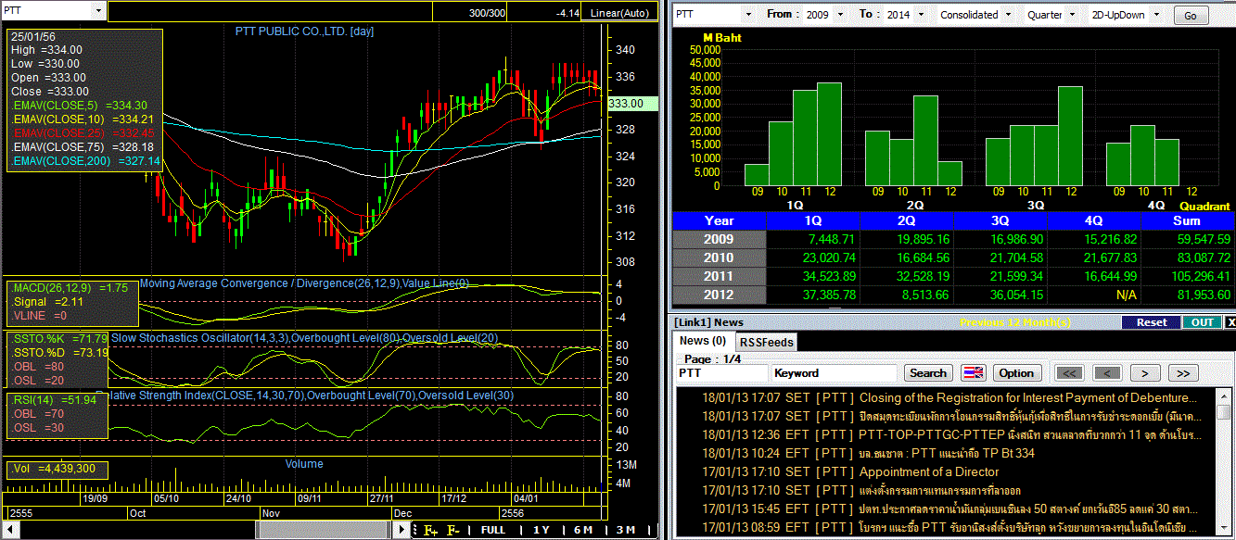Viewport: 1236px width, 540px height.
Task: Click the 333.00 current price marker
Action: coord(631,104)
